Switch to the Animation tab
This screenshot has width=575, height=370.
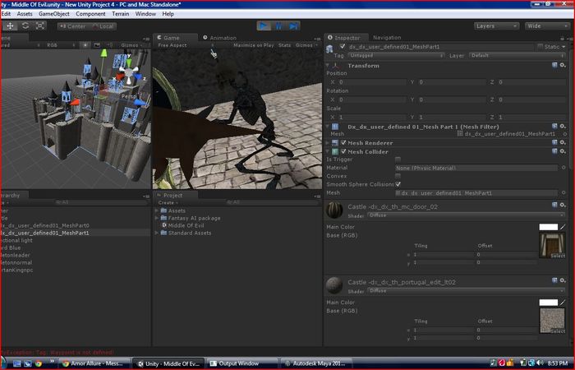tap(219, 38)
